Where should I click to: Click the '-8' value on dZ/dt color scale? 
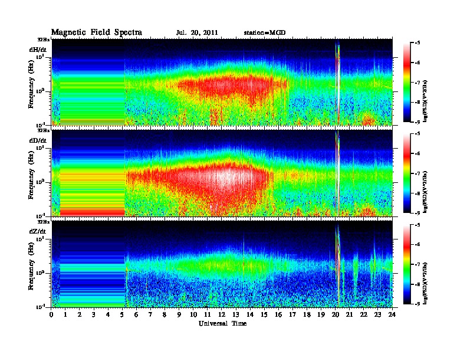[417, 284]
